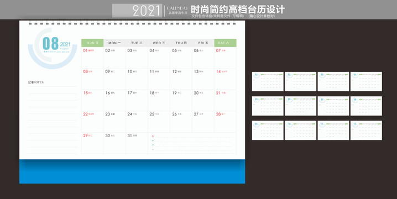Click the FRI 五 column header
Screen dimensions: 397x199
click(203, 43)
